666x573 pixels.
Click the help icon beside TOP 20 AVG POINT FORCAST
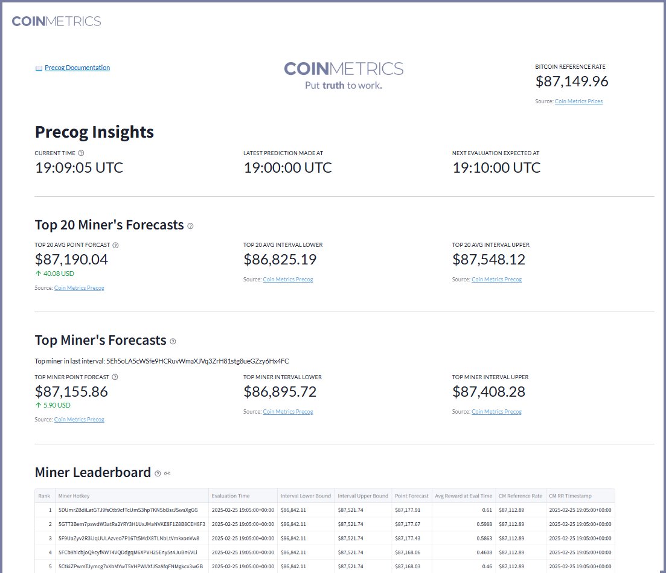click(115, 245)
